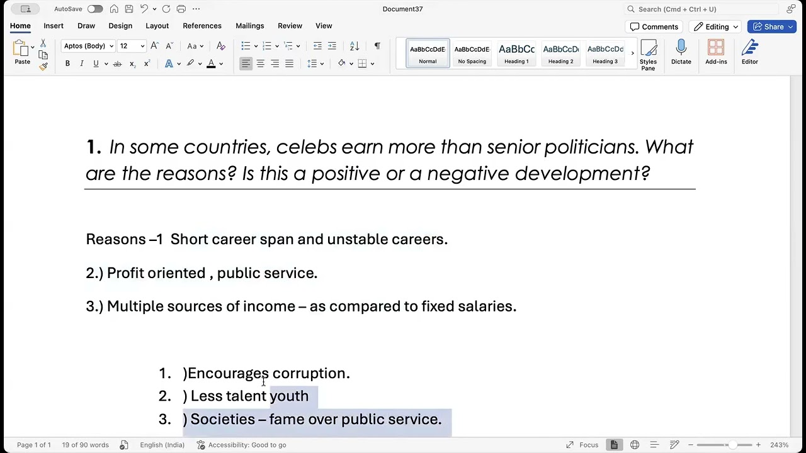Screen dimensions: 806x453
Task: Enter Focus mode from status bar
Action: [582, 445]
